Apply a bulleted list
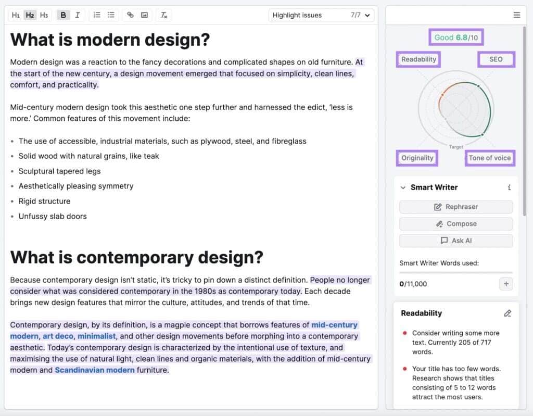This screenshot has width=533, height=416. [x=111, y=15]
